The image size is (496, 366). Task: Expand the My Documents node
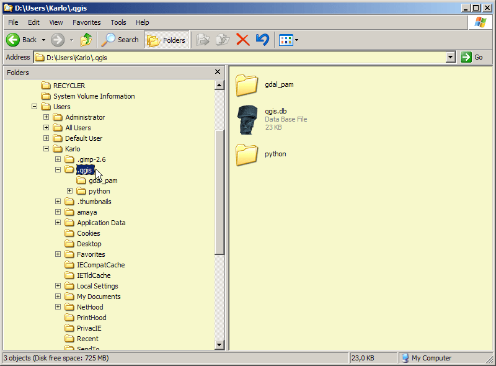pos(58,297)
